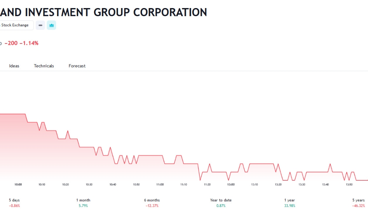
Task: Click the gray dash badge icon
Action: pos(40,25)
